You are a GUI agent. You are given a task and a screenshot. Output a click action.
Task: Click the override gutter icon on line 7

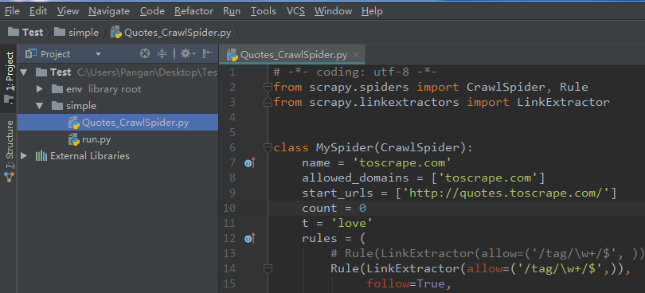[x=250, y=163]
